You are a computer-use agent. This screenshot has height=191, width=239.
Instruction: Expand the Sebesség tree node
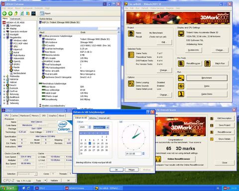(4, 103)
